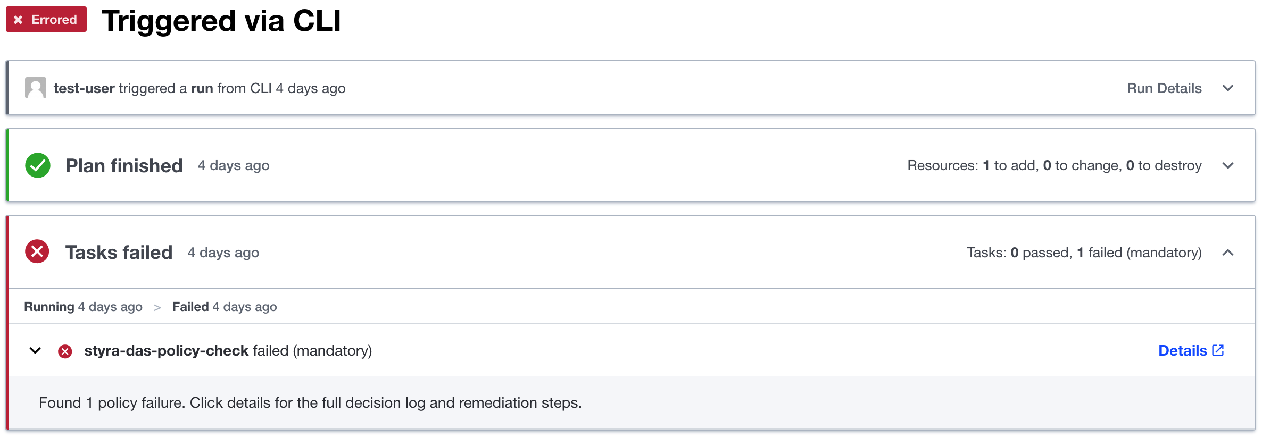The image size is (1262, 437).
Task: Click the red Tasks failed X icon
Action: pos(37,251)
